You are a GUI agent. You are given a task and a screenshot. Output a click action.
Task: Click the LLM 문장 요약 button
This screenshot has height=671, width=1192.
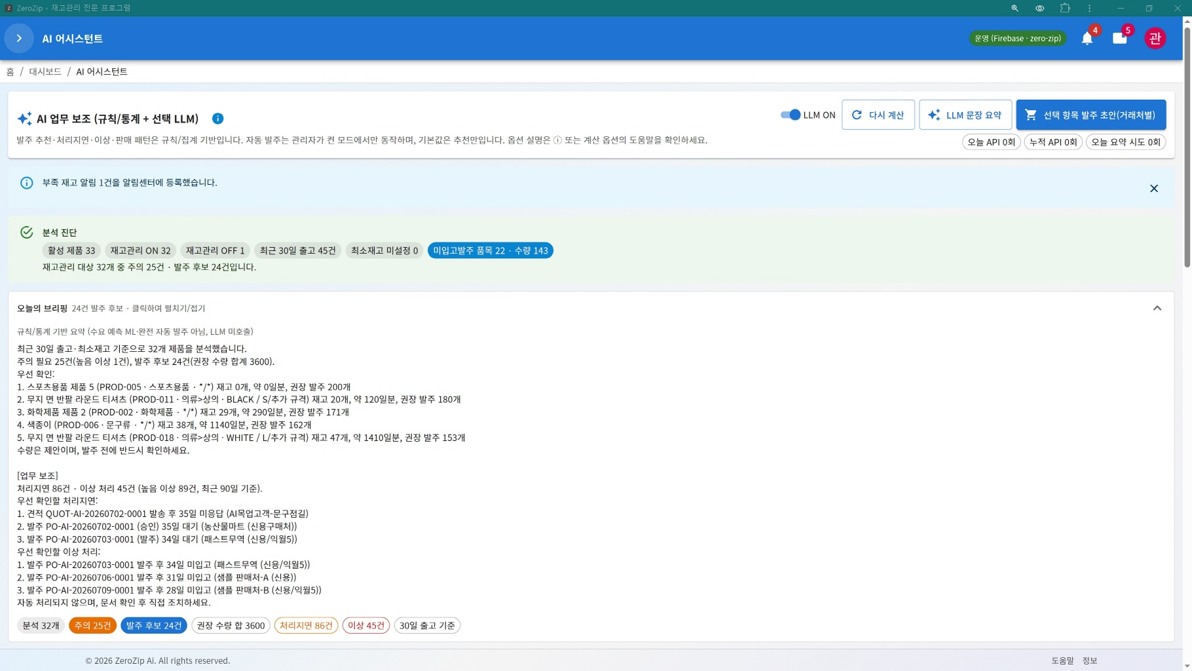[x=965, y=115]
